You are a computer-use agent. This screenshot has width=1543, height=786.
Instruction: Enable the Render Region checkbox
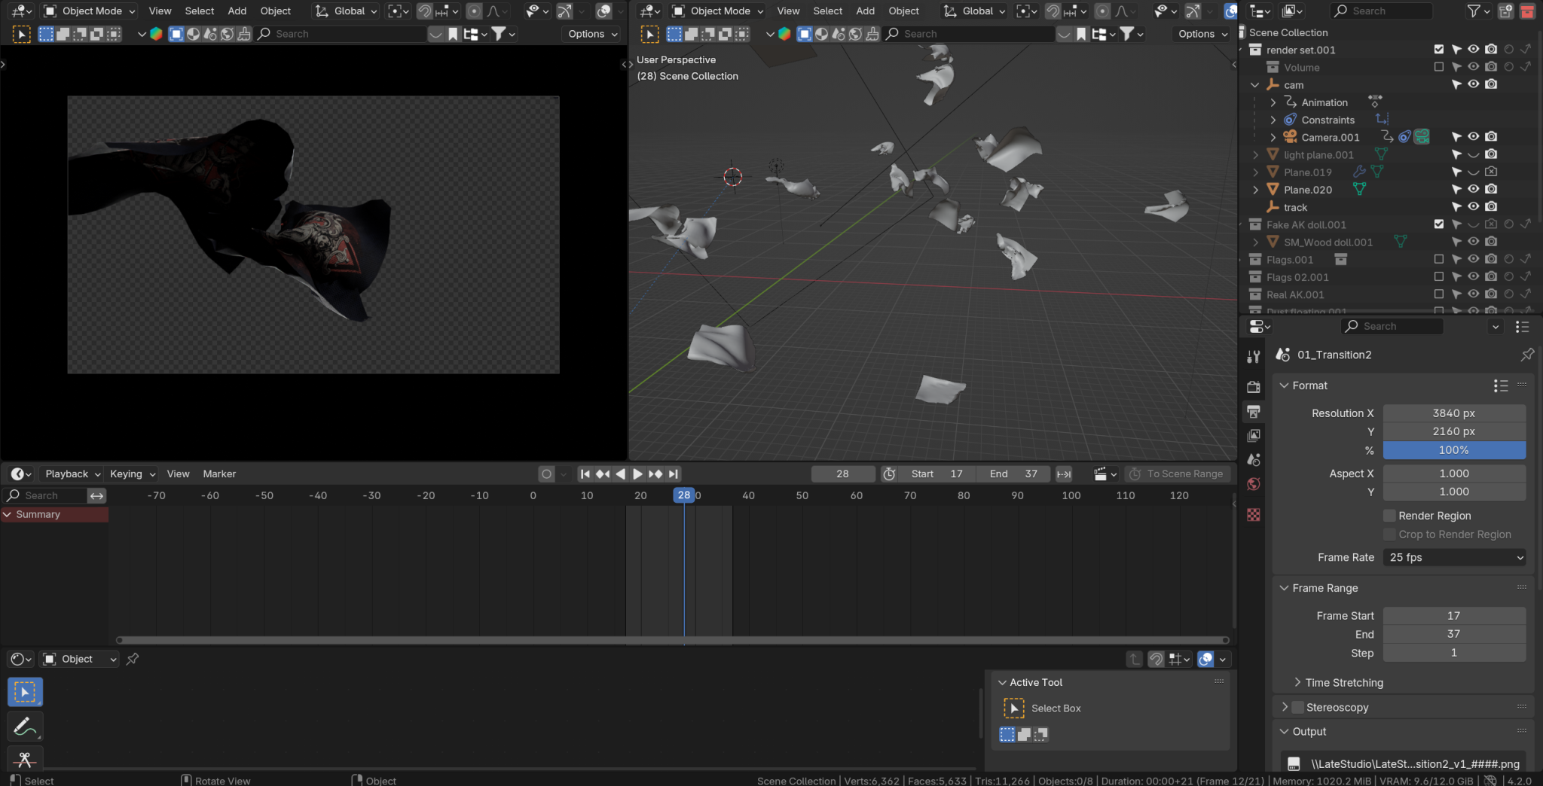(x=1390, y=516)
